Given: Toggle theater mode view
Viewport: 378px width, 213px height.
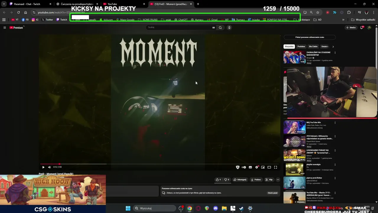Looking at the screenshot, I should pos(269,167).
